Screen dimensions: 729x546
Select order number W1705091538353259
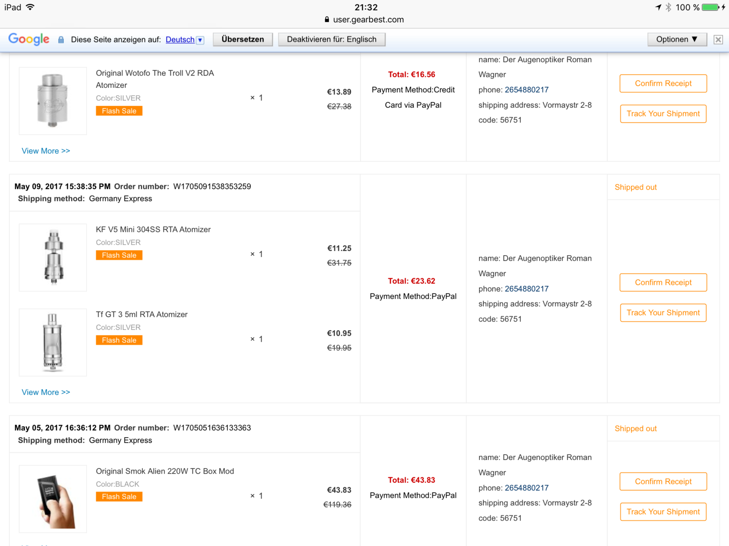212,187
